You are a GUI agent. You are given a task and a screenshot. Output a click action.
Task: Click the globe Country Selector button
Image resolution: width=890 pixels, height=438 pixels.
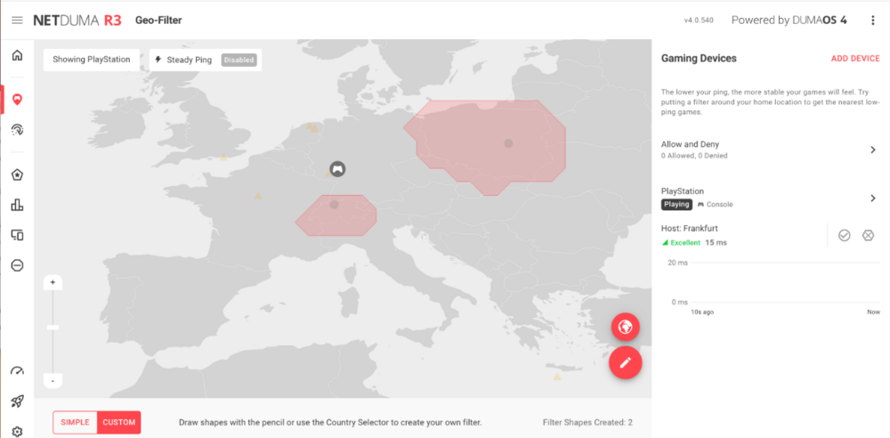click(626, 327)
